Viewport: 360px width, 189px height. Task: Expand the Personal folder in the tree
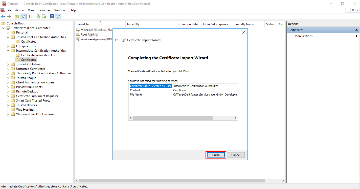coord(8,32)
